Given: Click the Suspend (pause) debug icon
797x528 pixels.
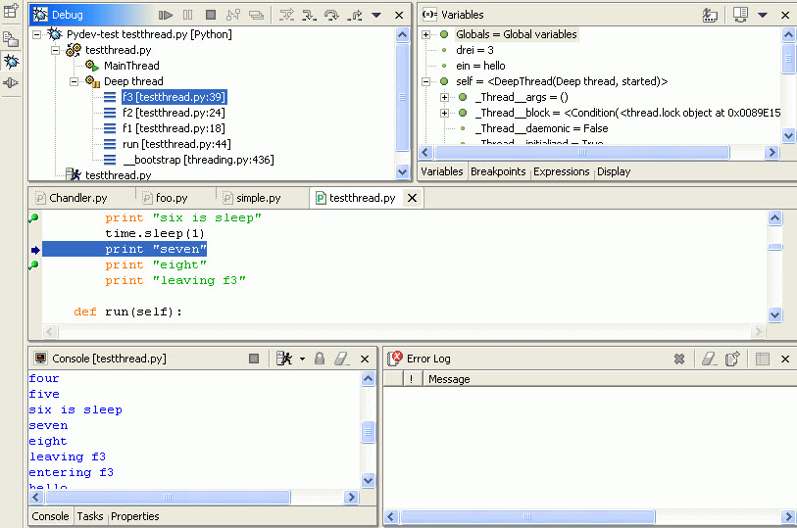Looking at the screenshot, I should point(188,15).
